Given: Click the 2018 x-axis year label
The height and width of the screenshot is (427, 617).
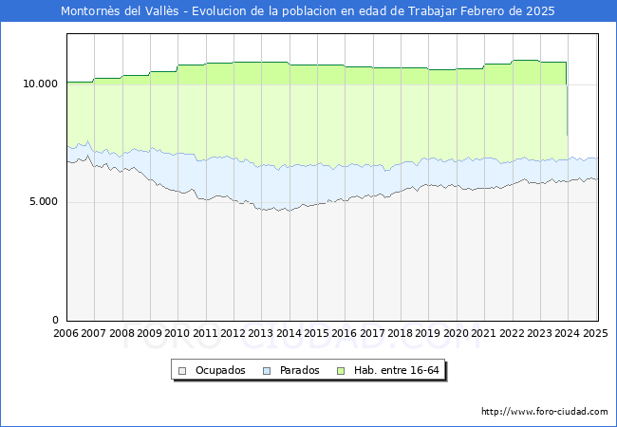Looking at the screenshot, I should [401, 333].
